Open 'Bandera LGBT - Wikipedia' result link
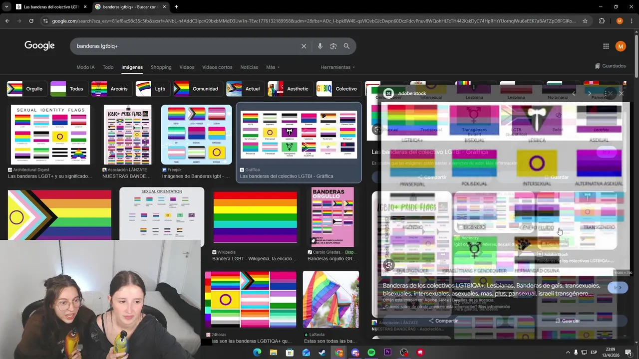The height and width of the screenshot is (359, 639). (254, 259)
